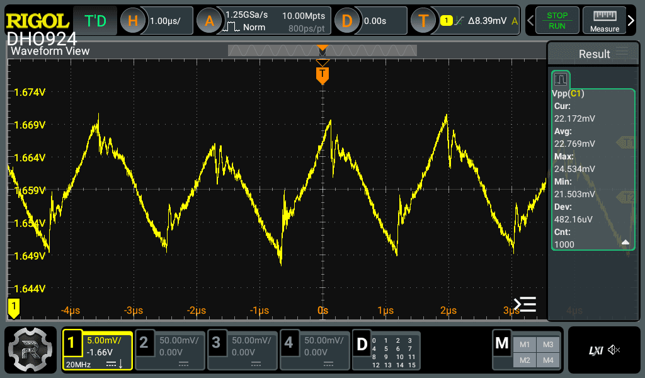Click the Max 24.534mV value
The image size is (645, 378).
(574, 169)
